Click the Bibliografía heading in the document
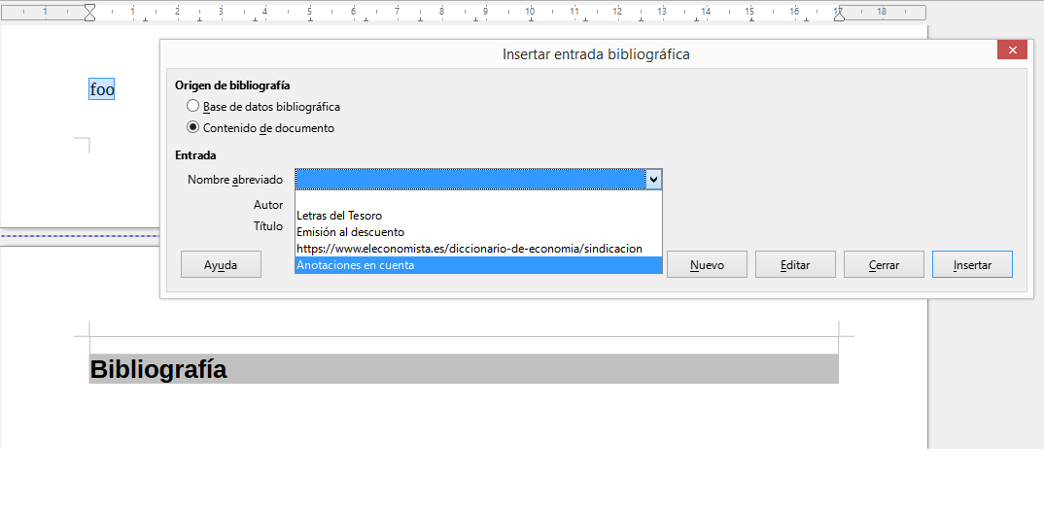Screen dimensions: 1044x509 [x=158, y=369]
